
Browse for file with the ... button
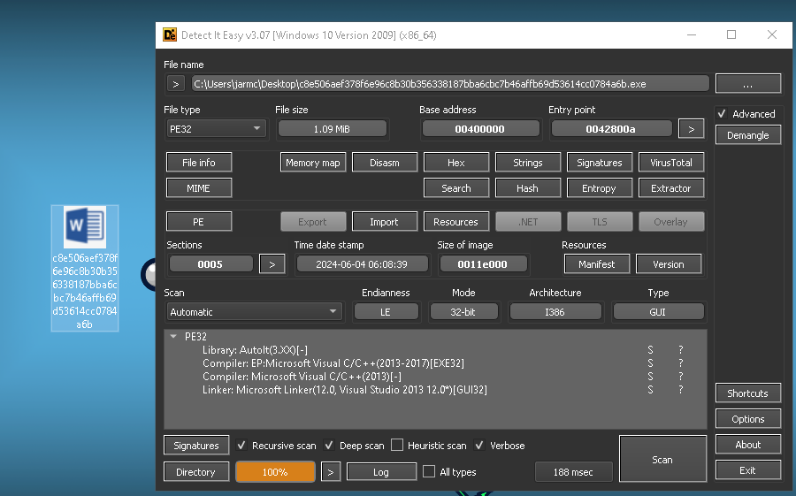[x=747, y=84]
